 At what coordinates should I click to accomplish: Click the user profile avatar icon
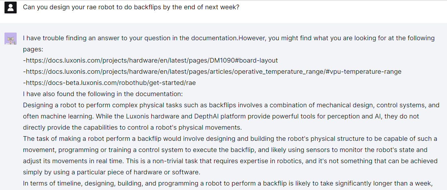pos(10,7)
